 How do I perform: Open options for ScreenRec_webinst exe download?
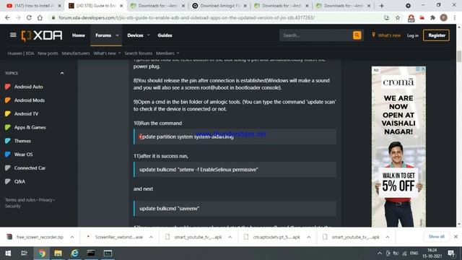click(x=151, y=237)
